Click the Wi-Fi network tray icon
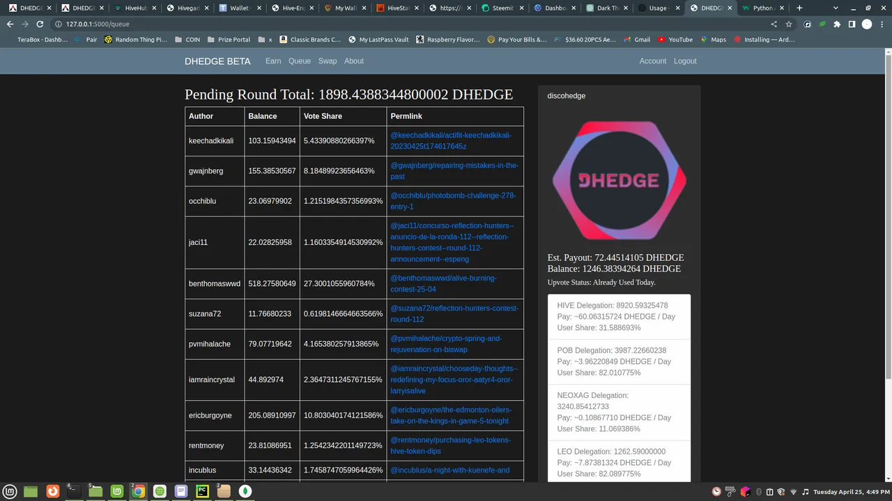The image size is (892, 501). click(793, 492)
